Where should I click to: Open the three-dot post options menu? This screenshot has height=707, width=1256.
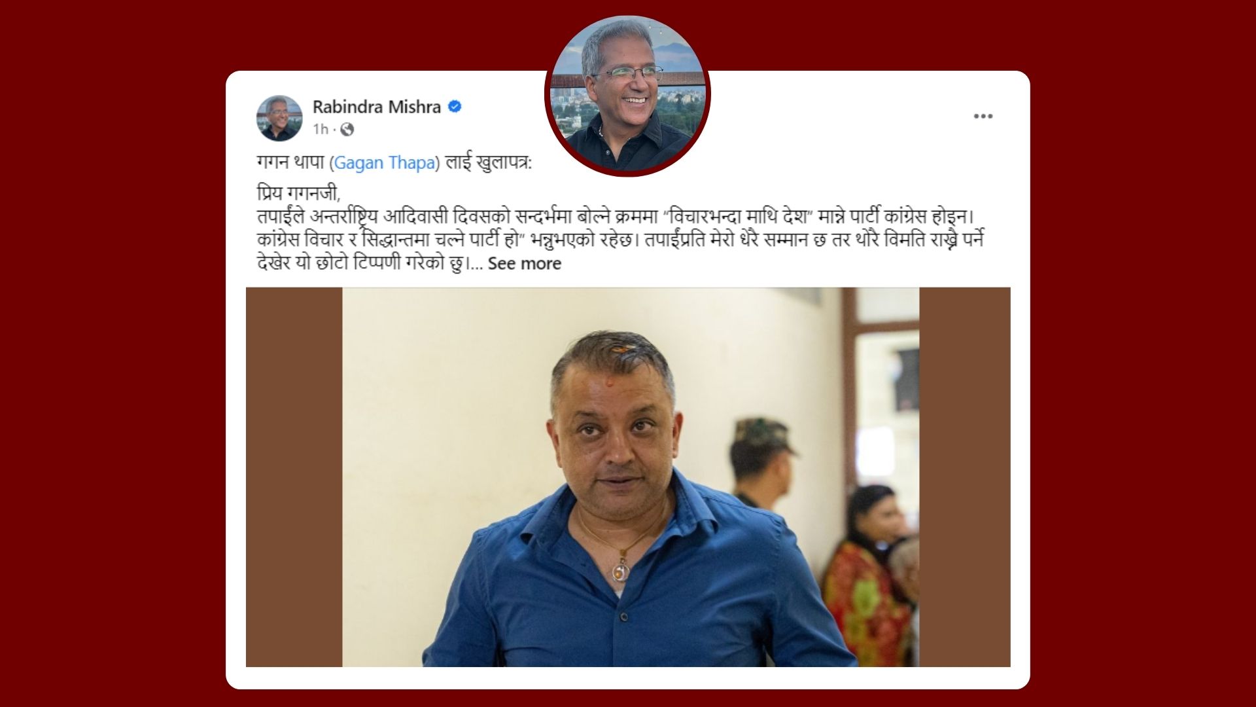click(x=983, y=117)
